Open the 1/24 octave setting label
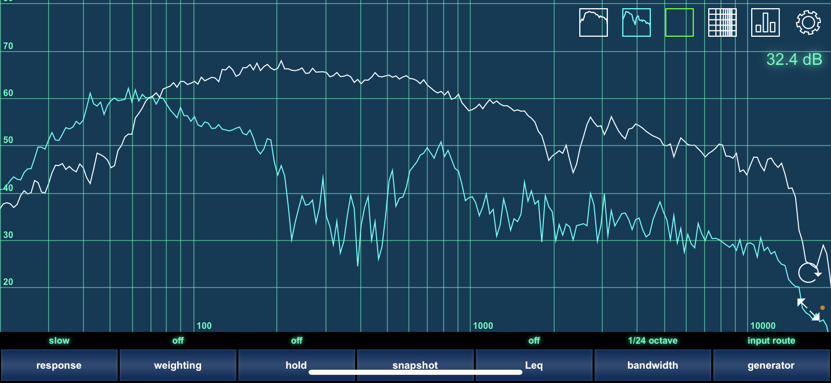Viewport: 831px width, 383px height. 652,341
